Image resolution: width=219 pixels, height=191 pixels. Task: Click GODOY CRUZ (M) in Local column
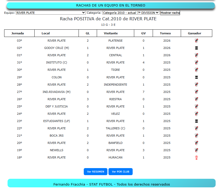[56, 48]
